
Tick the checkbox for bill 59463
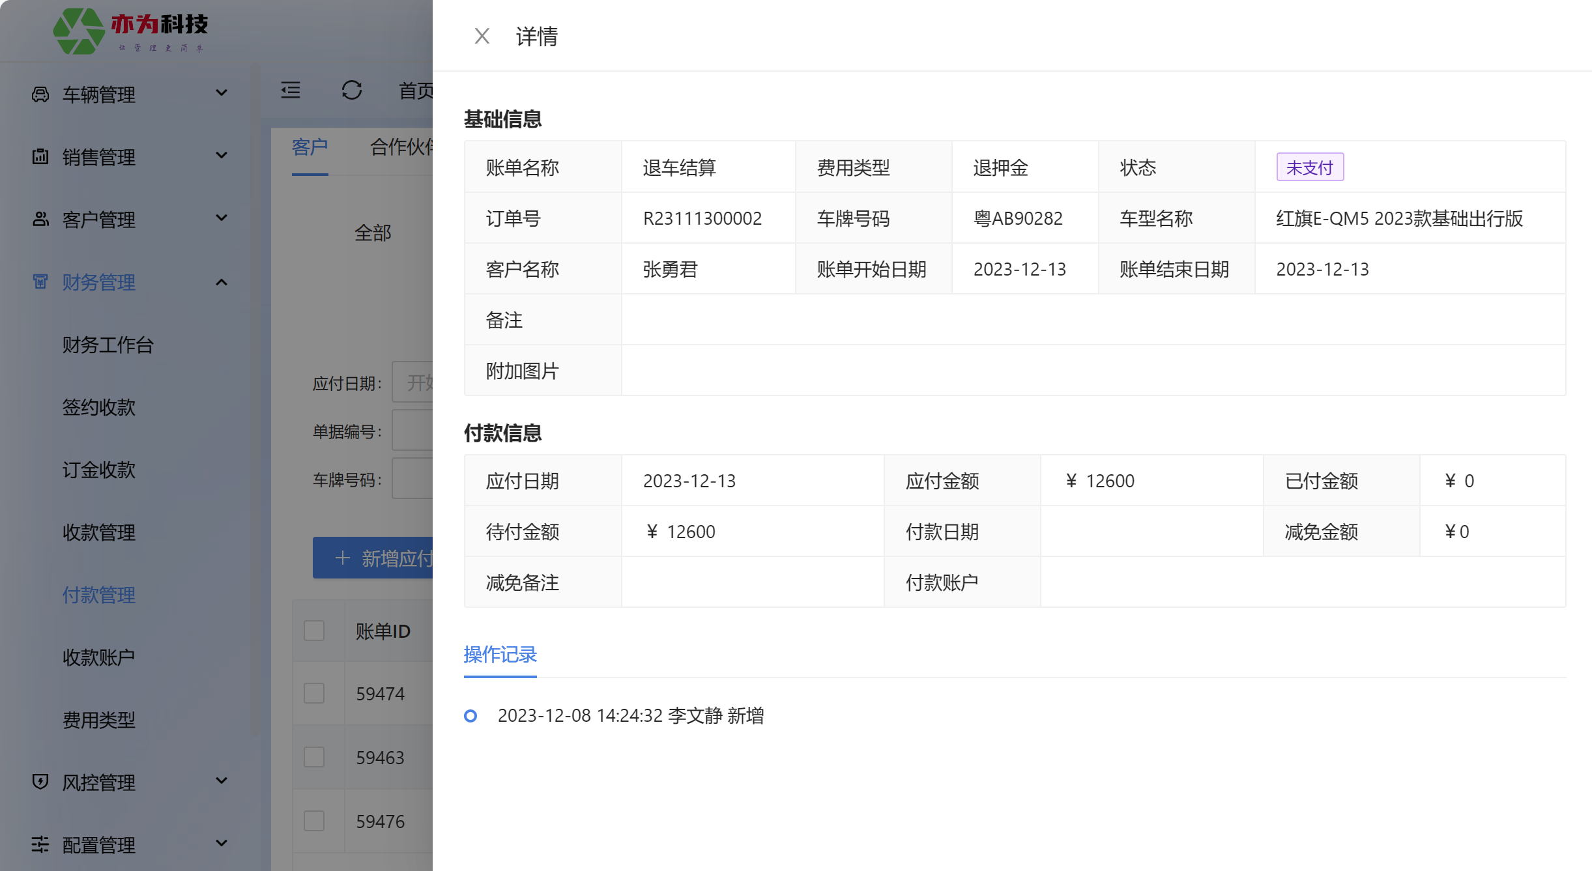(x=314, y=757)
